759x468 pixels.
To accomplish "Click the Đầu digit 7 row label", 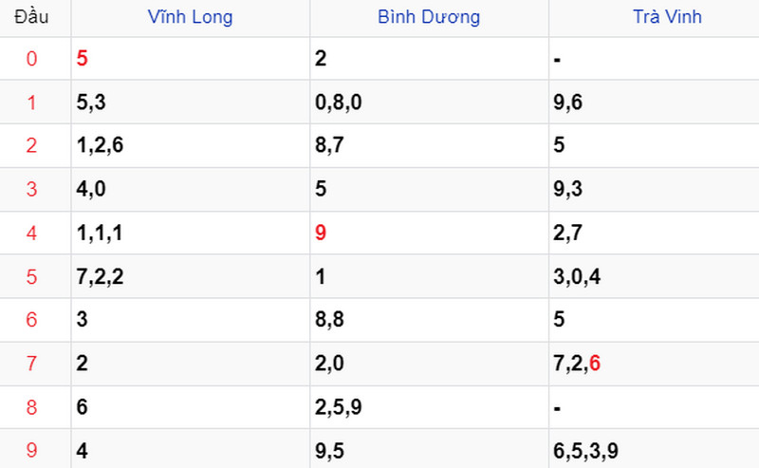I will point(31,364).
